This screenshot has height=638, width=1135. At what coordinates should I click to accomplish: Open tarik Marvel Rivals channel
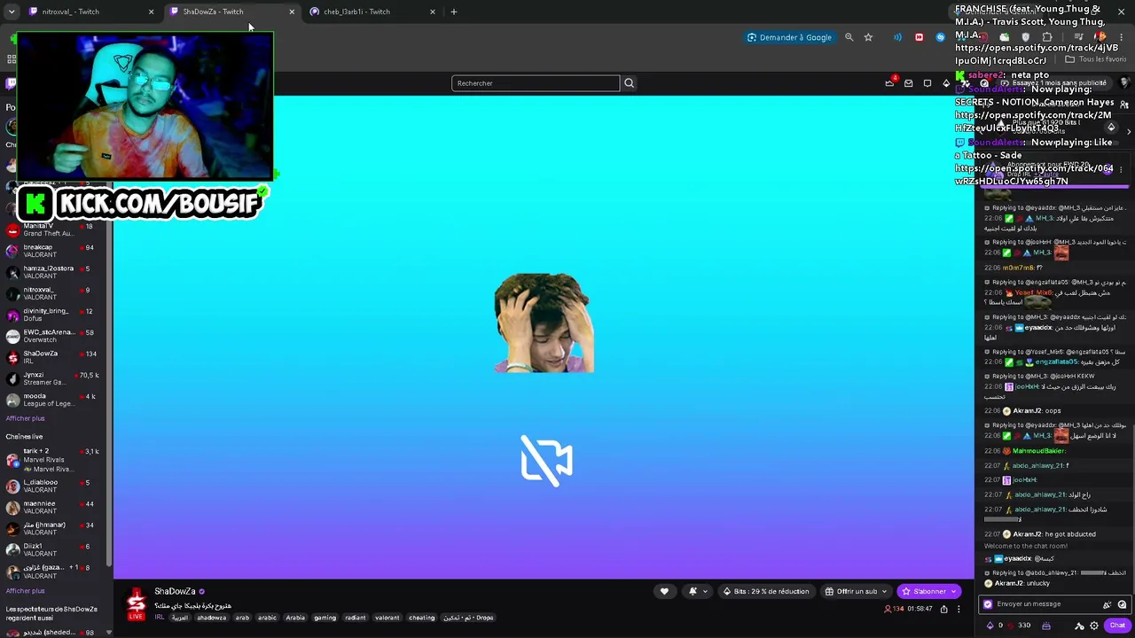pos(55,460)
